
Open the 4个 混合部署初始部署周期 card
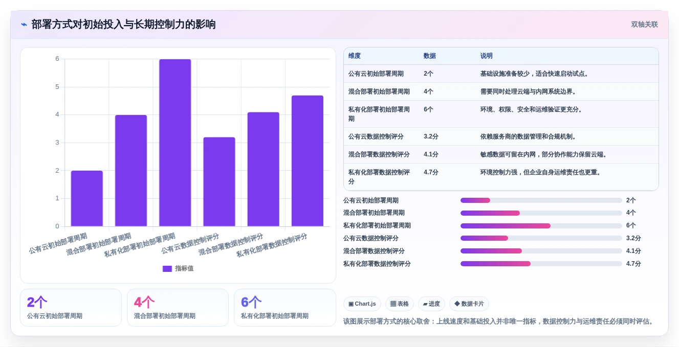coord(178,308)
